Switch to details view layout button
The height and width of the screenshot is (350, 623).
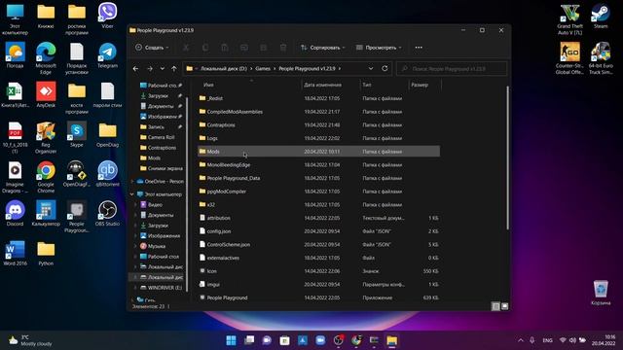(495, 306)
